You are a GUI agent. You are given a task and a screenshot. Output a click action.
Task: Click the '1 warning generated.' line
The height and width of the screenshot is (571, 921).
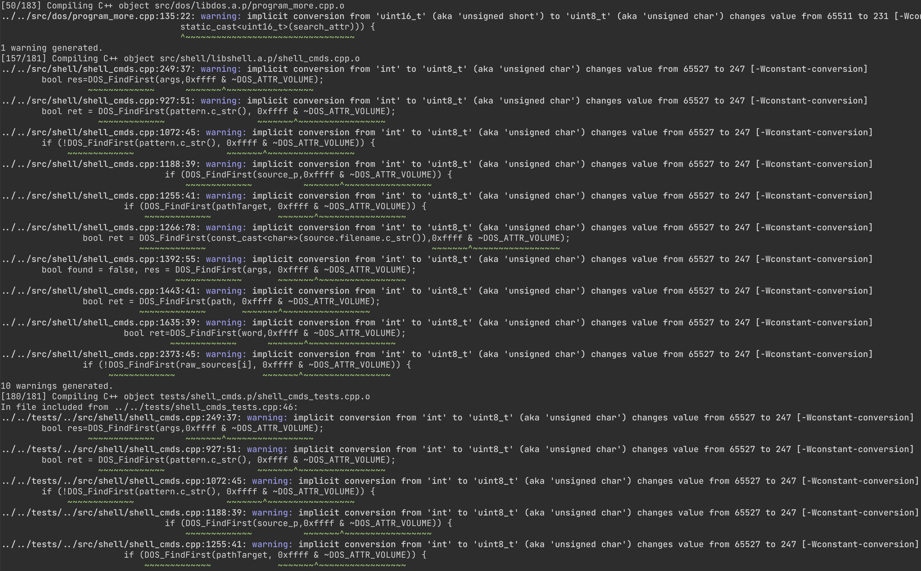(52, 48)
